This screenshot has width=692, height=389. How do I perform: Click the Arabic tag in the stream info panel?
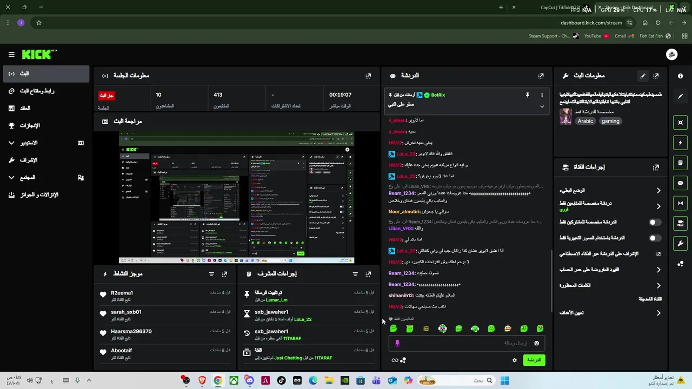click(x=585, y=122)
